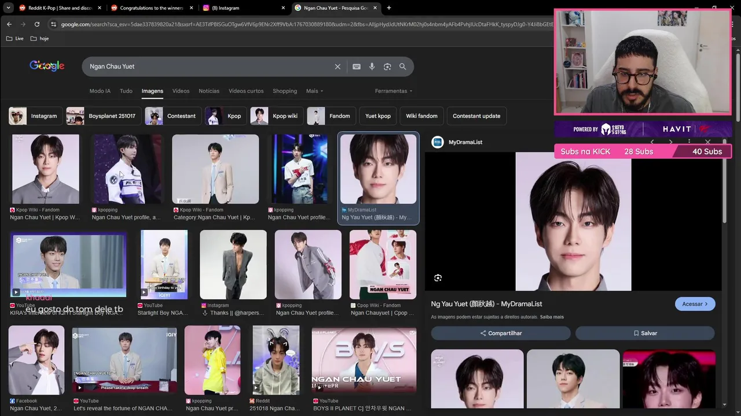This screenshot has height=416, width=741.
Task: Open the Ng Yau Yuet MyDramaList title link
Action: coord(486,304)
